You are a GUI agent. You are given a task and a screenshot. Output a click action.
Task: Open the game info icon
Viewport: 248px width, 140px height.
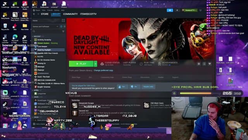(x=204, y=64)
